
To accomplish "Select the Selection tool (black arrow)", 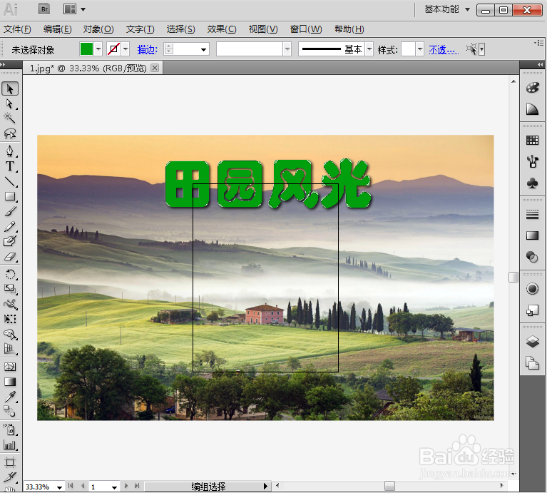I will click(10, 89).
